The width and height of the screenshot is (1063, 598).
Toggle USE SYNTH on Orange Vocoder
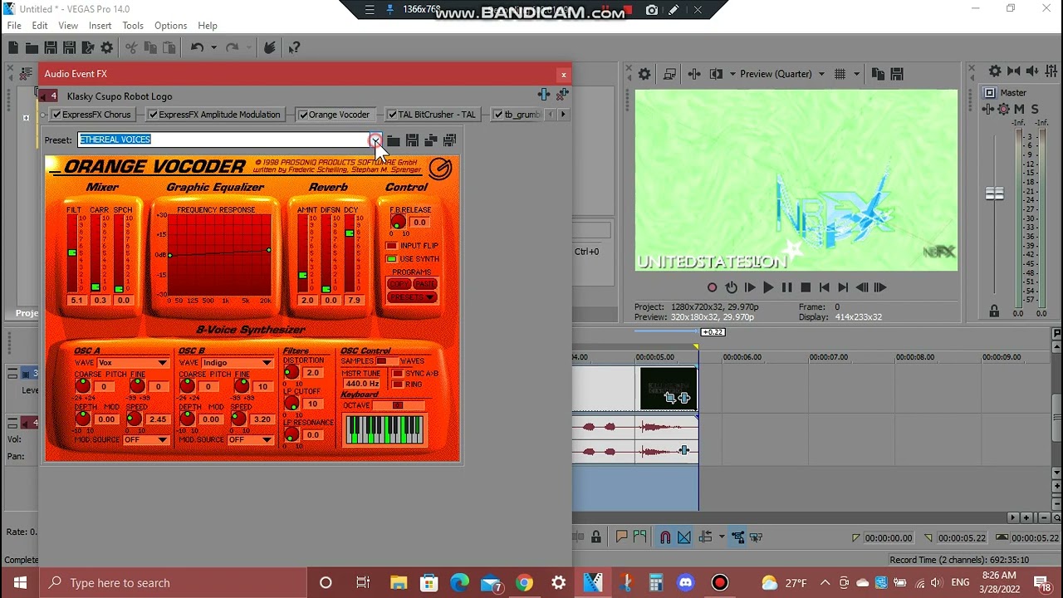click(391, 259)
